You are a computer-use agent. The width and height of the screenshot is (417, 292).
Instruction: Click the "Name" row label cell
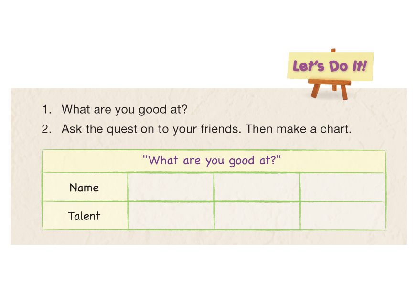coord(85,187)
